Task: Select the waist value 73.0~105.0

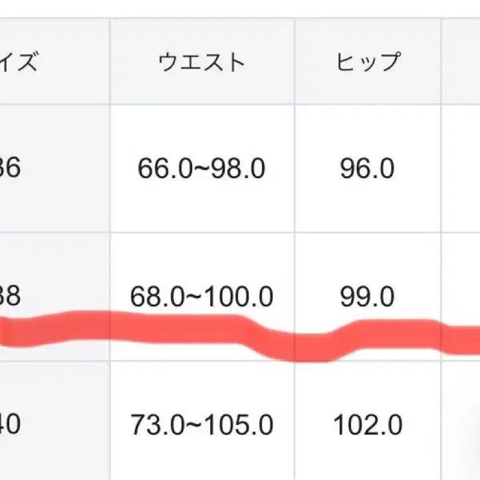Action: tap(201, 424)
